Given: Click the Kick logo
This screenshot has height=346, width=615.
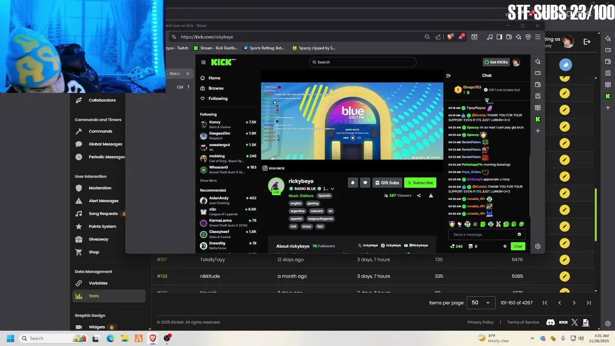Looking at the screenshot, I should pos(223,62).
